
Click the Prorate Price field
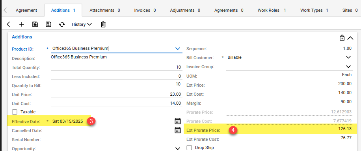point(289,112)
